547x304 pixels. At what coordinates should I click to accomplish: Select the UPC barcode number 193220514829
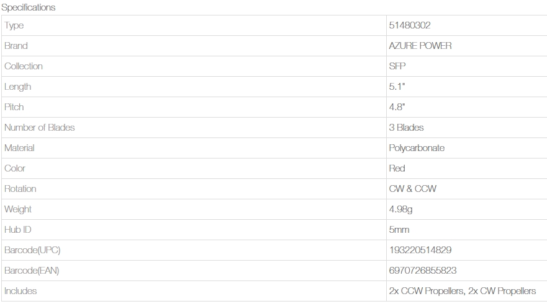[420, 250]
